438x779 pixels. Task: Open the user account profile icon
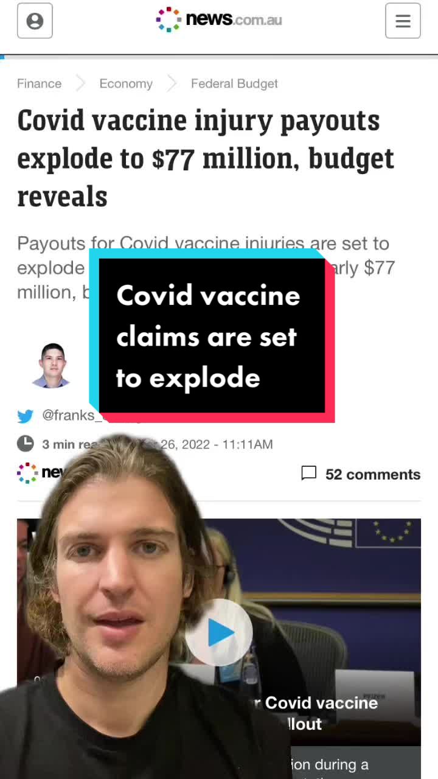coord(35,21)
